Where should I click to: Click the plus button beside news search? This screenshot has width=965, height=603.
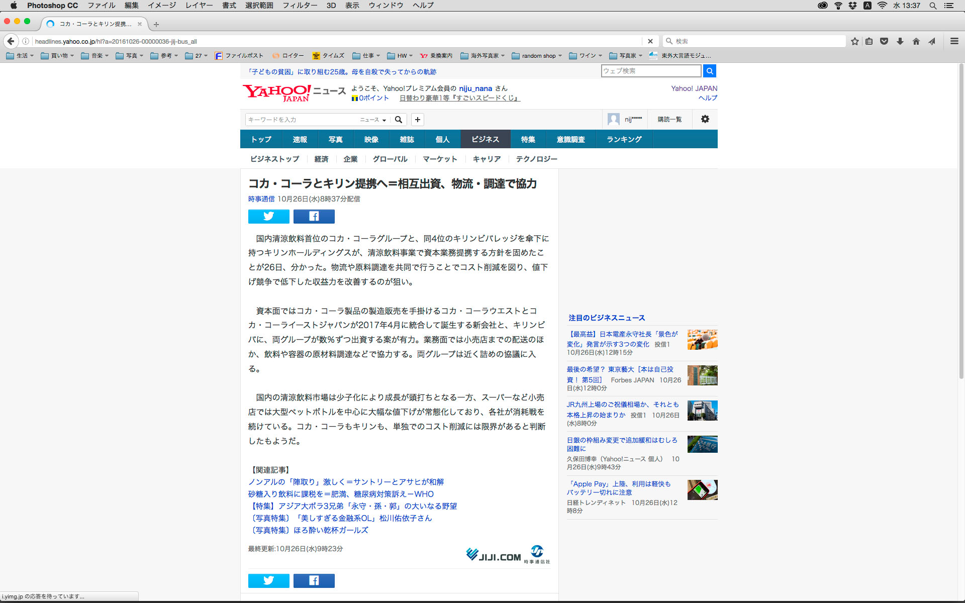(x=417, y=120)
